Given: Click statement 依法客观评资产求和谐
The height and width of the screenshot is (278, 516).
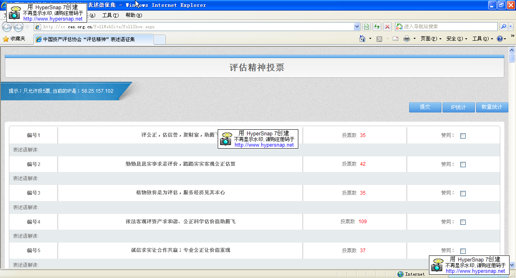Looking at the screenshot, I should (x=180, y=222).
